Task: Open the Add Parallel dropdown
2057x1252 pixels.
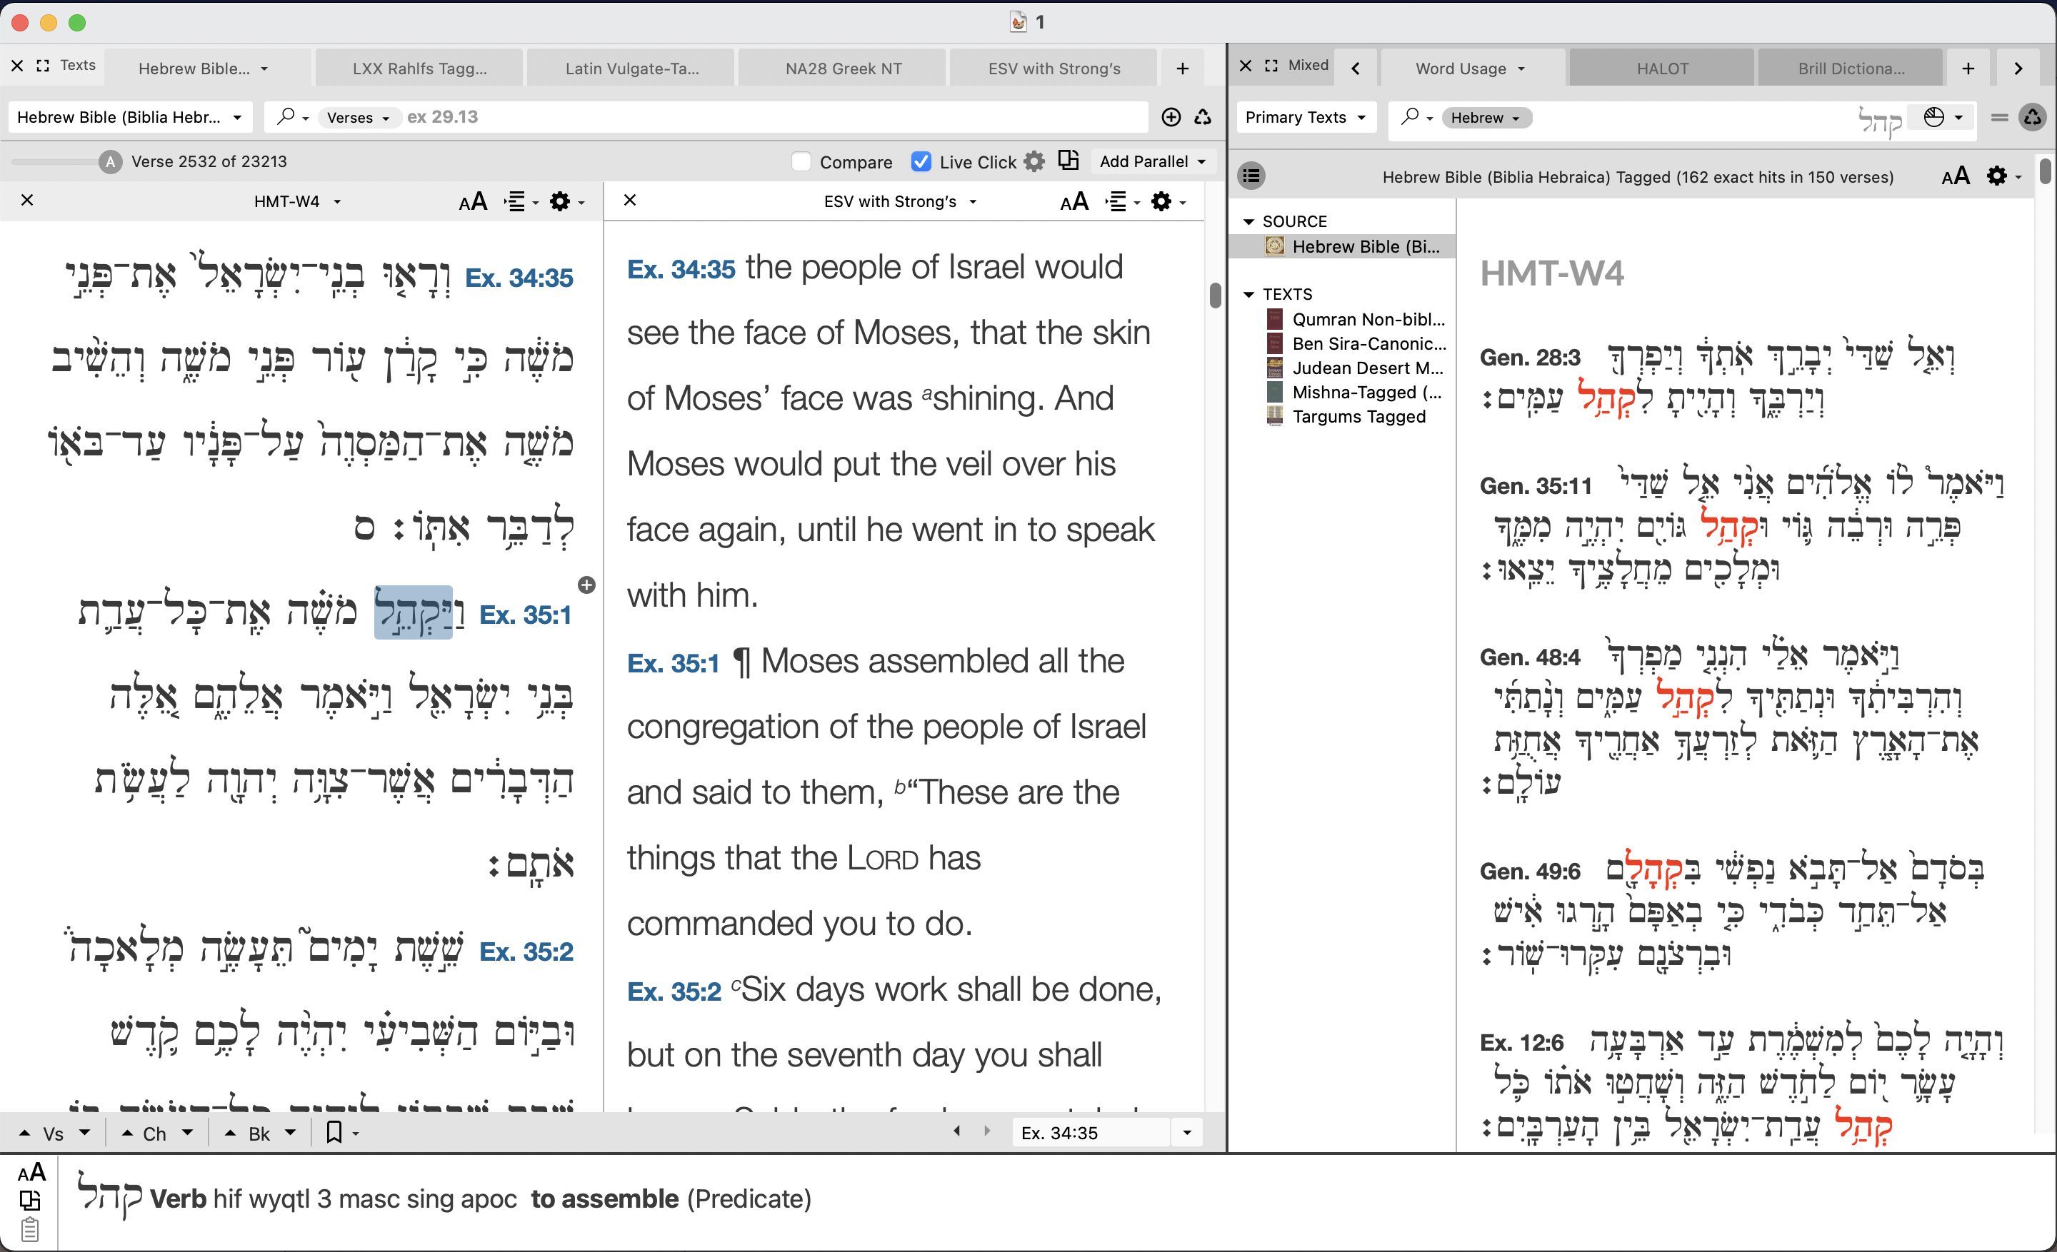Action: [x=1151, y=162]
